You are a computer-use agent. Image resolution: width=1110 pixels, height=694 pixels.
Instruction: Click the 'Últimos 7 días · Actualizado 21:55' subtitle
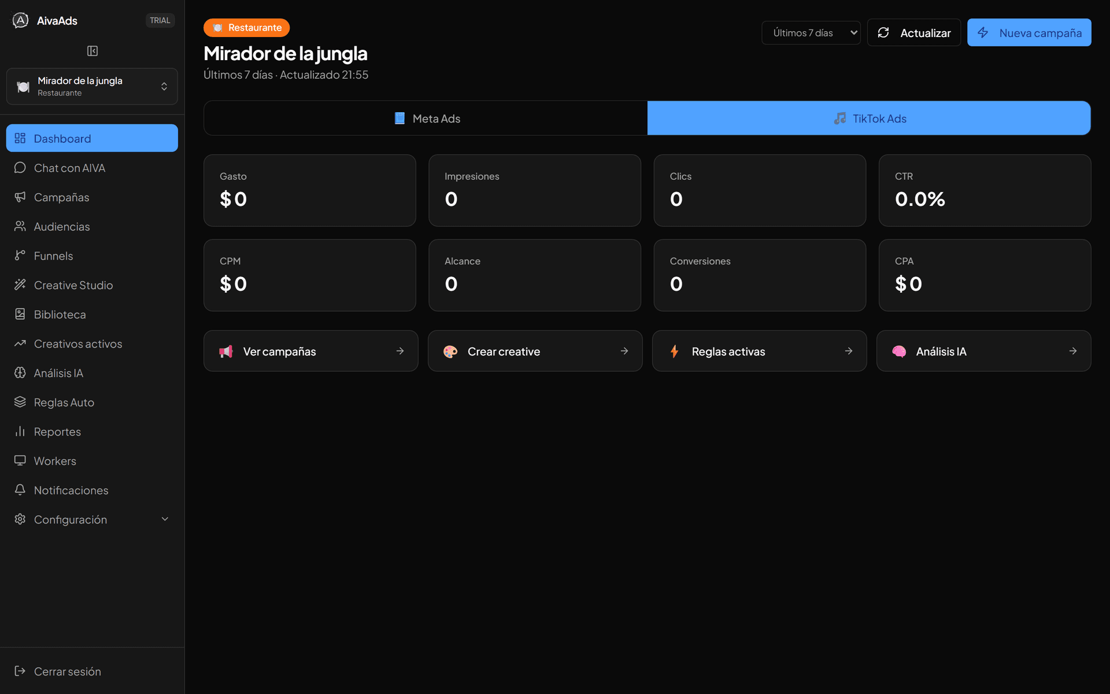286,75
